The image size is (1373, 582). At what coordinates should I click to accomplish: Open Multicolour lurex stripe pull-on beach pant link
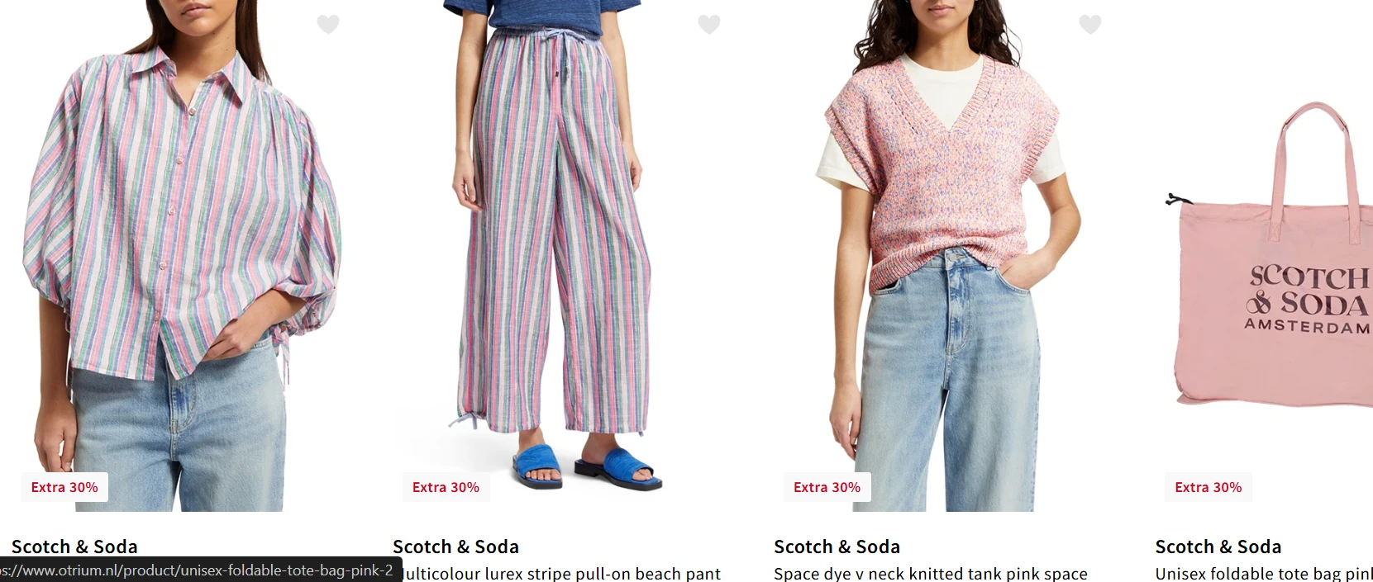click(x=562, y=573)
